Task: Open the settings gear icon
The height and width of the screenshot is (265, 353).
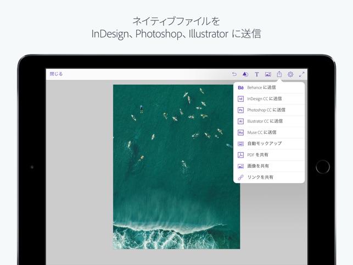Action: [x=290, y=74]
